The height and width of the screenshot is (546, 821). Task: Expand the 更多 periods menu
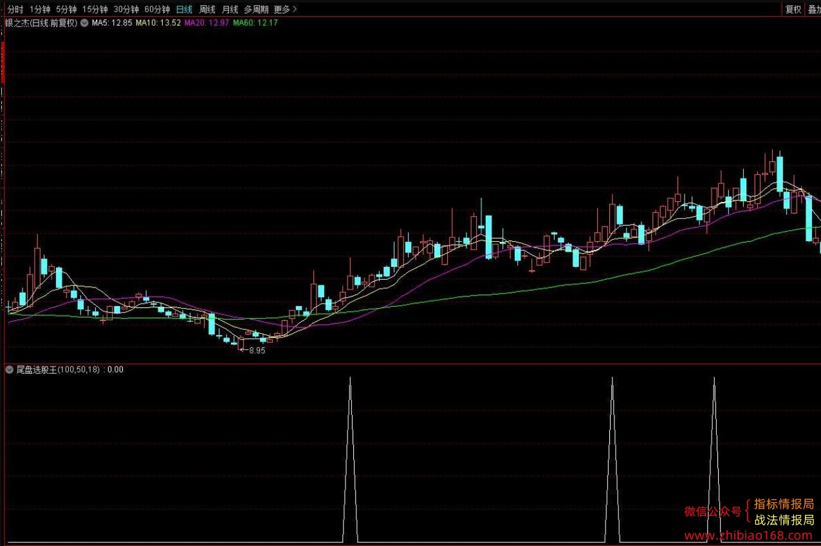285,10
